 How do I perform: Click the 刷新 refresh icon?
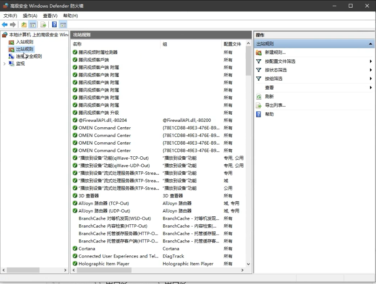coord(259,97)
